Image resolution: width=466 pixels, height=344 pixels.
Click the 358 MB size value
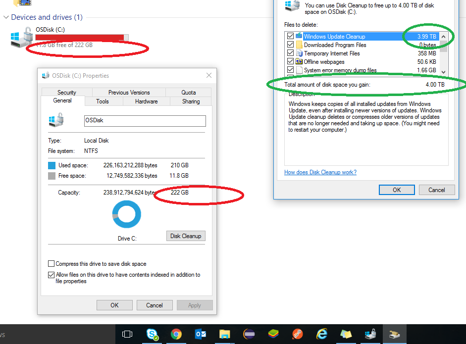427,53
